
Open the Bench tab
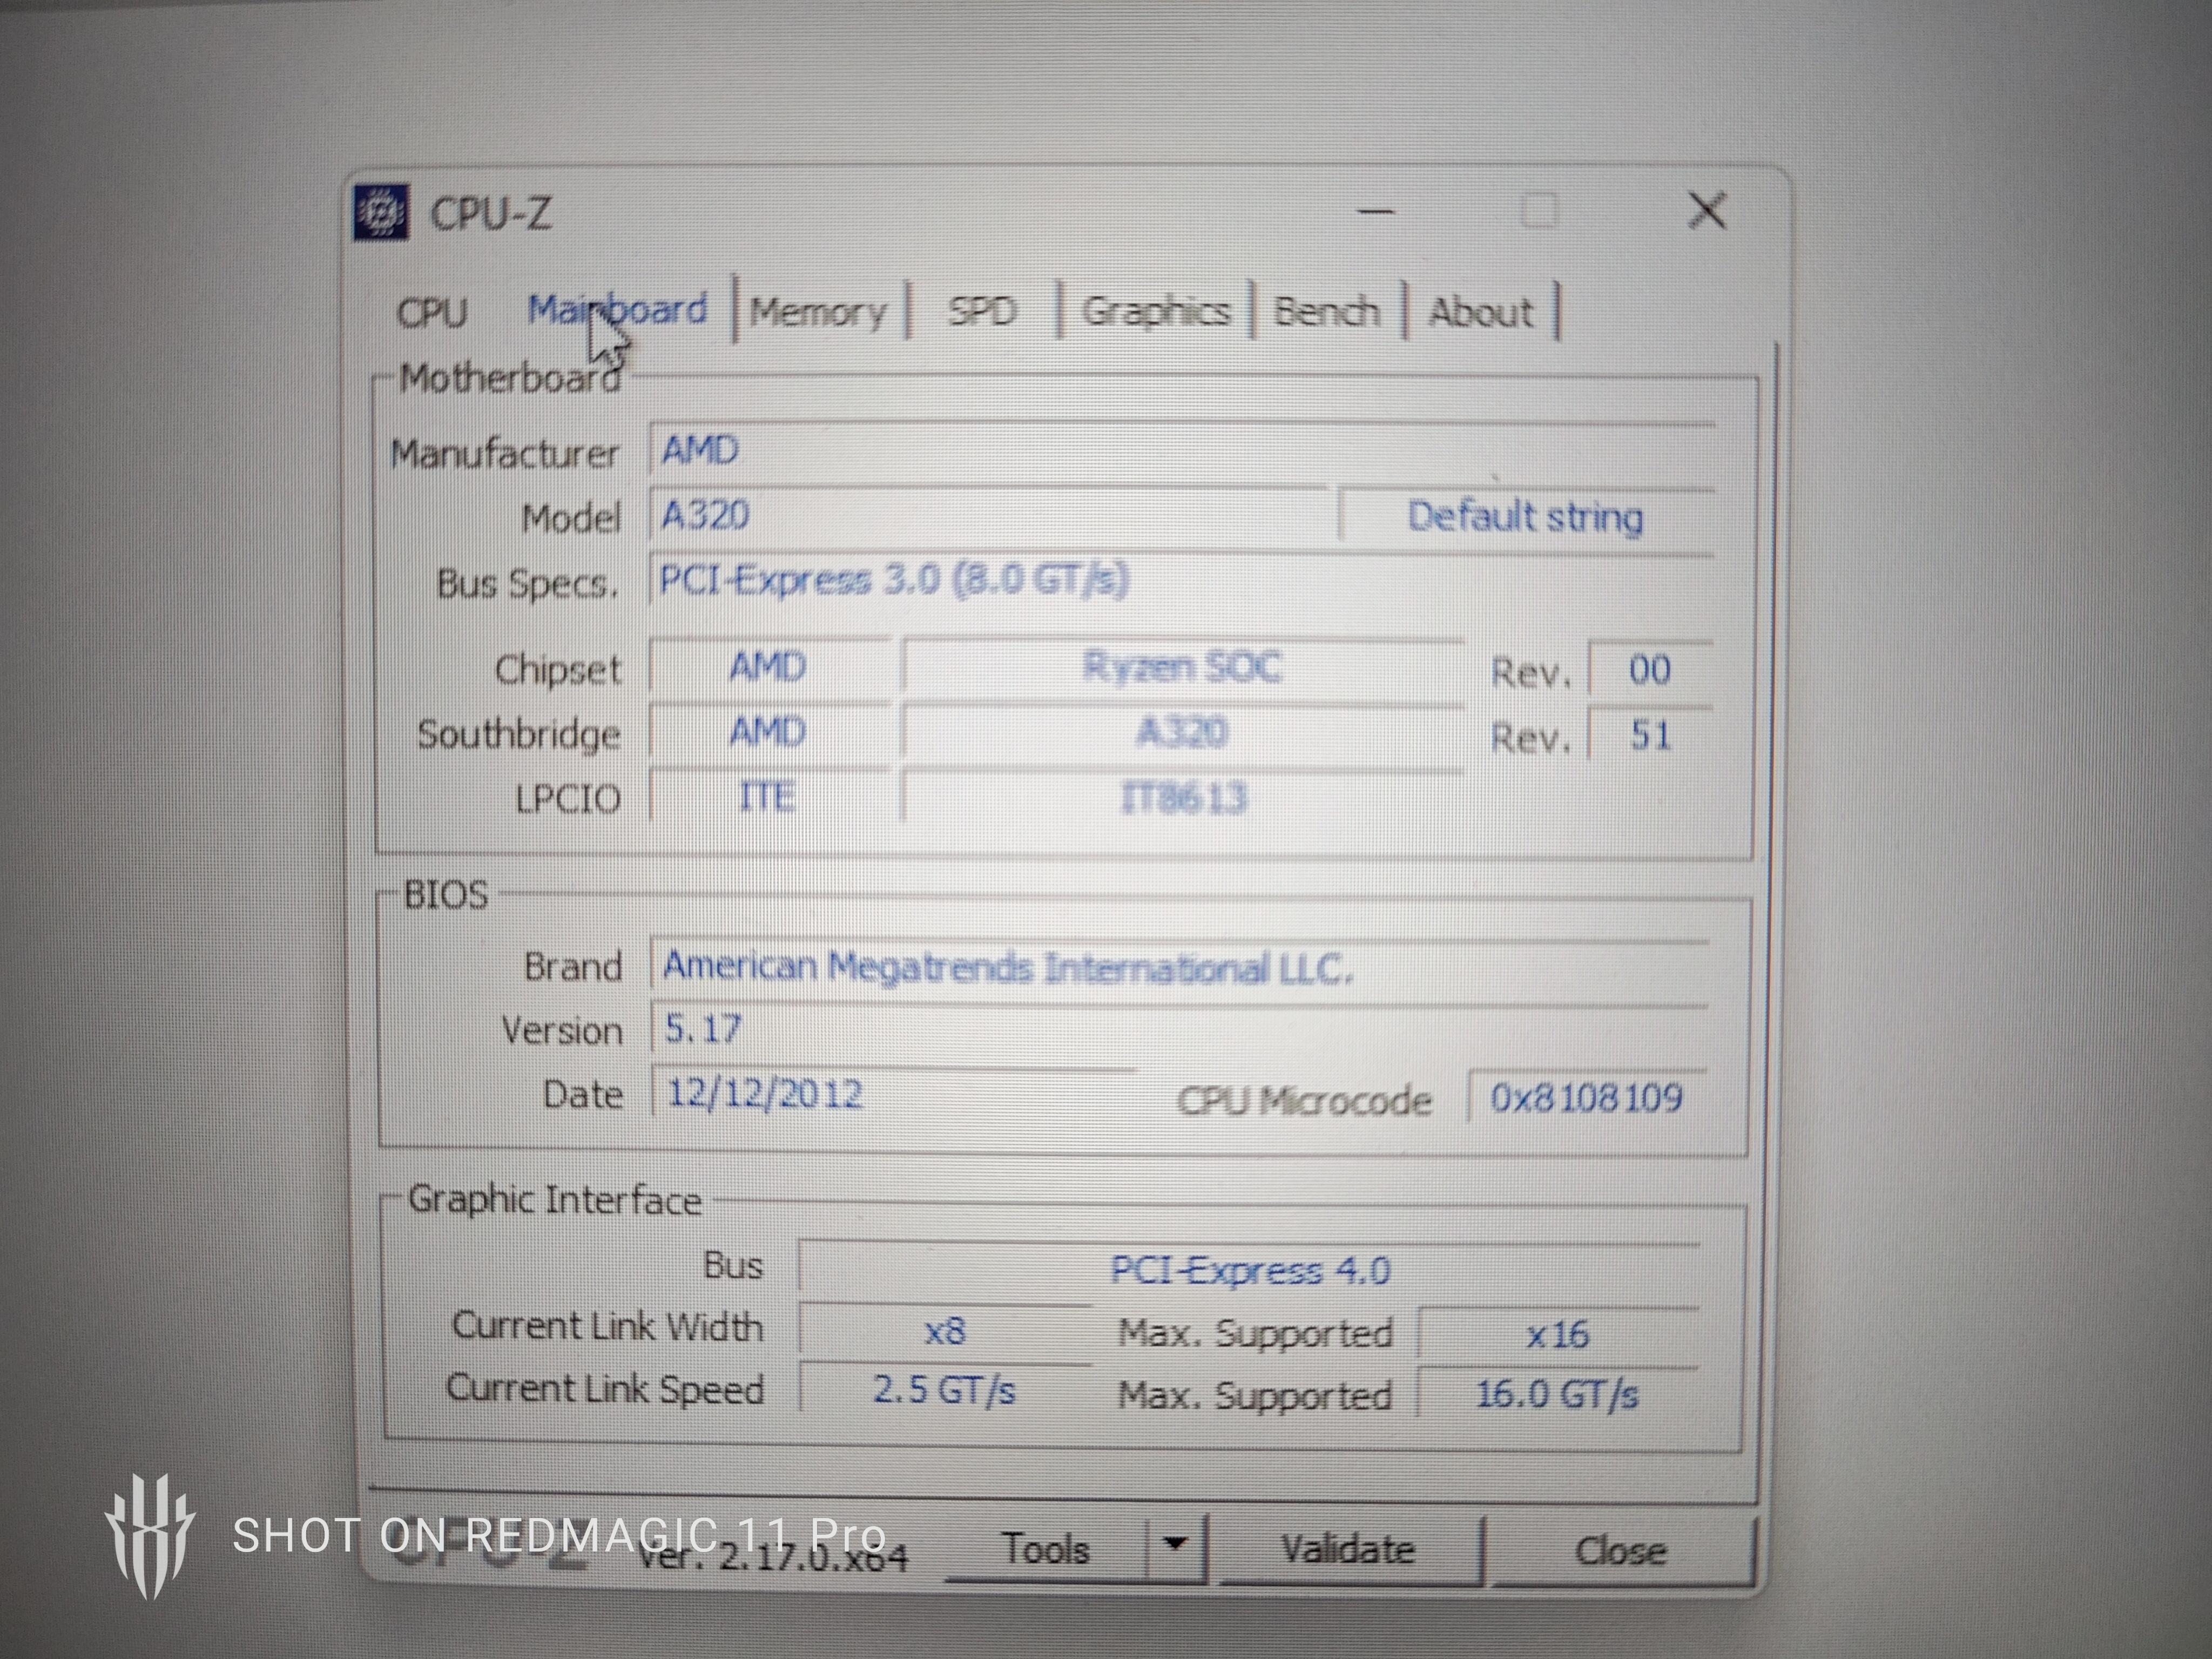pyautogui.click(x=1326, y=312)
